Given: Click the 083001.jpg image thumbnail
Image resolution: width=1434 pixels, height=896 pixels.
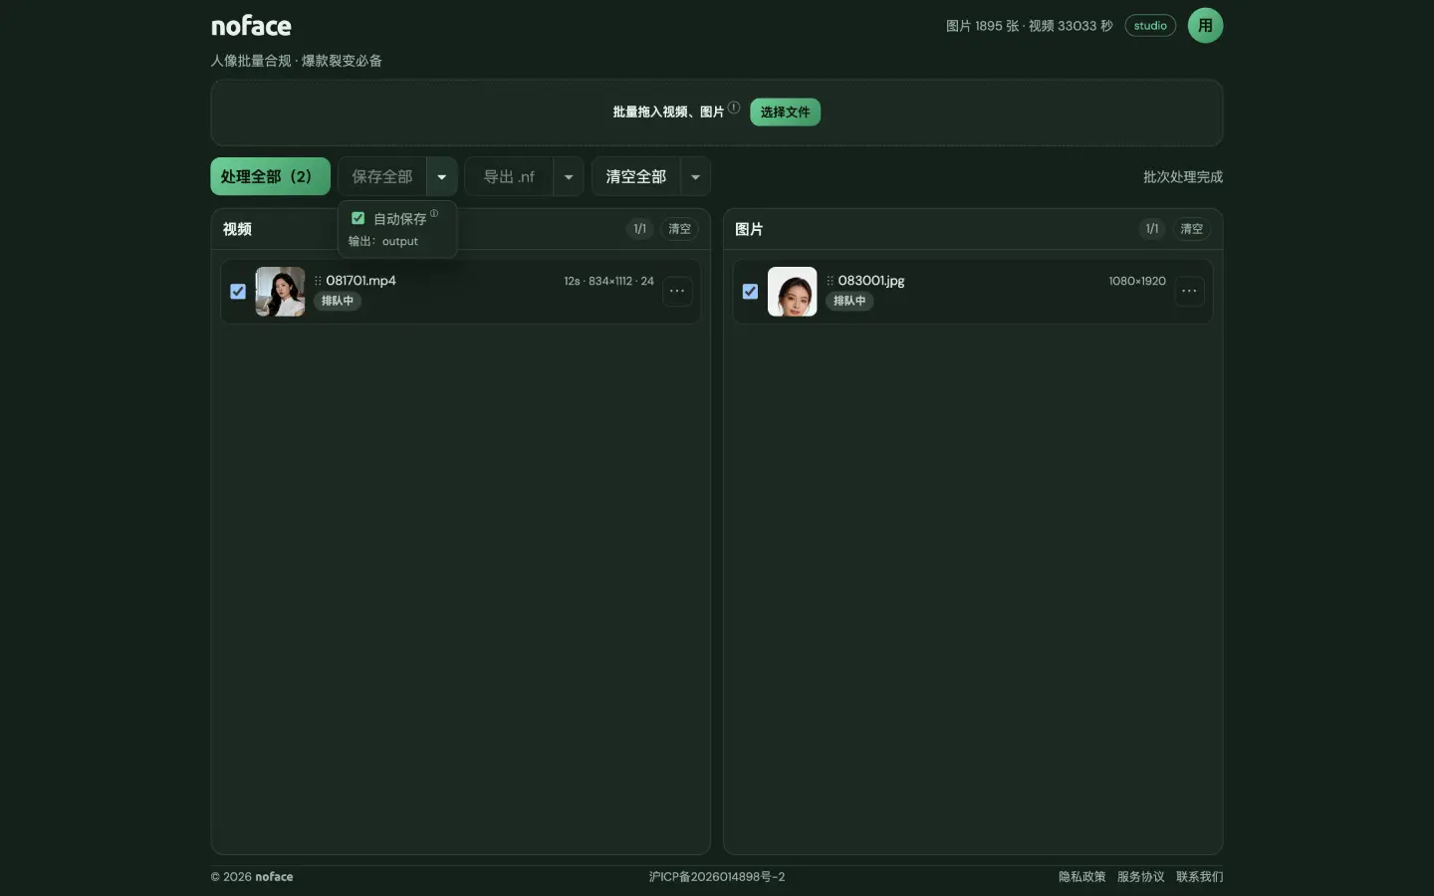Looking at the screenshot, I should click(792, 292).
